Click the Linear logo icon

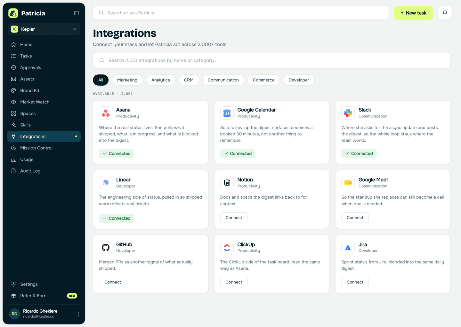tap(106, 183)
